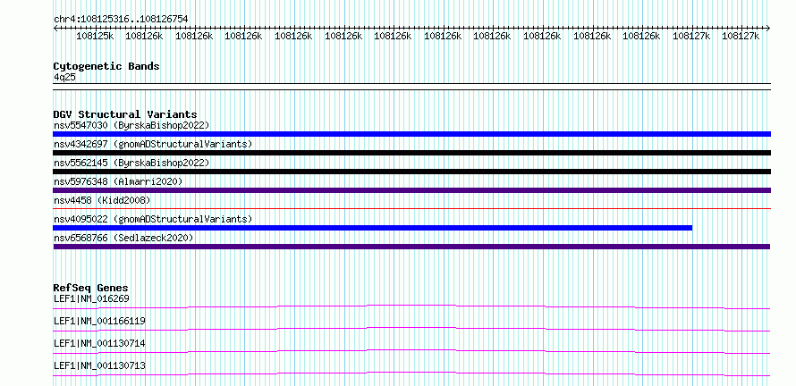Image resolution: width=796 pixels, height=386 pixels.
Task: Click the shorter blue bar of nsv4095022
Action: coord(373,228)
